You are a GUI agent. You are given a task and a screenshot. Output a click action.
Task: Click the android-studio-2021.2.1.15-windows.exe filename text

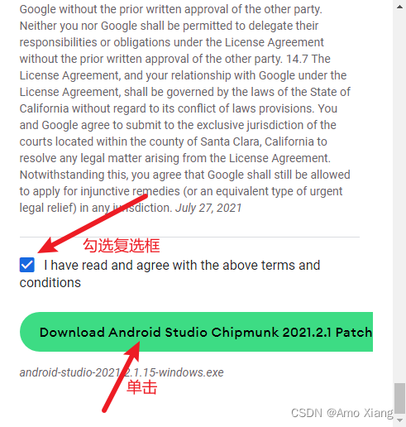click(x=122, y=372)
